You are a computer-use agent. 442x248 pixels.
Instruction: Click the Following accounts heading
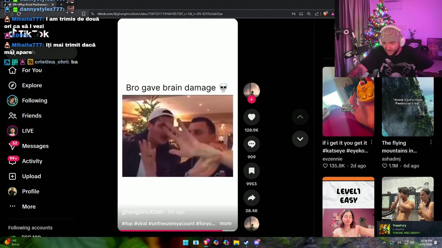30,228
